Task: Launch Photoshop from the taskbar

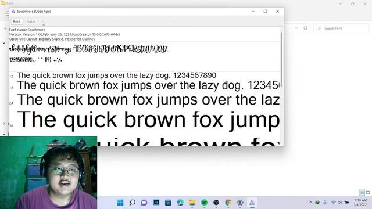Action: coord(156,203)
